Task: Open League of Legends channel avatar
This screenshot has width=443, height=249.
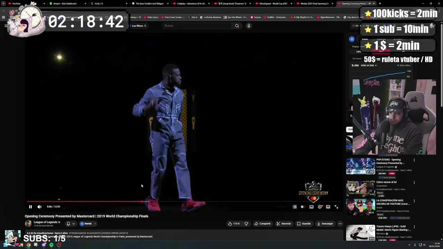Action: coord(28,223)
